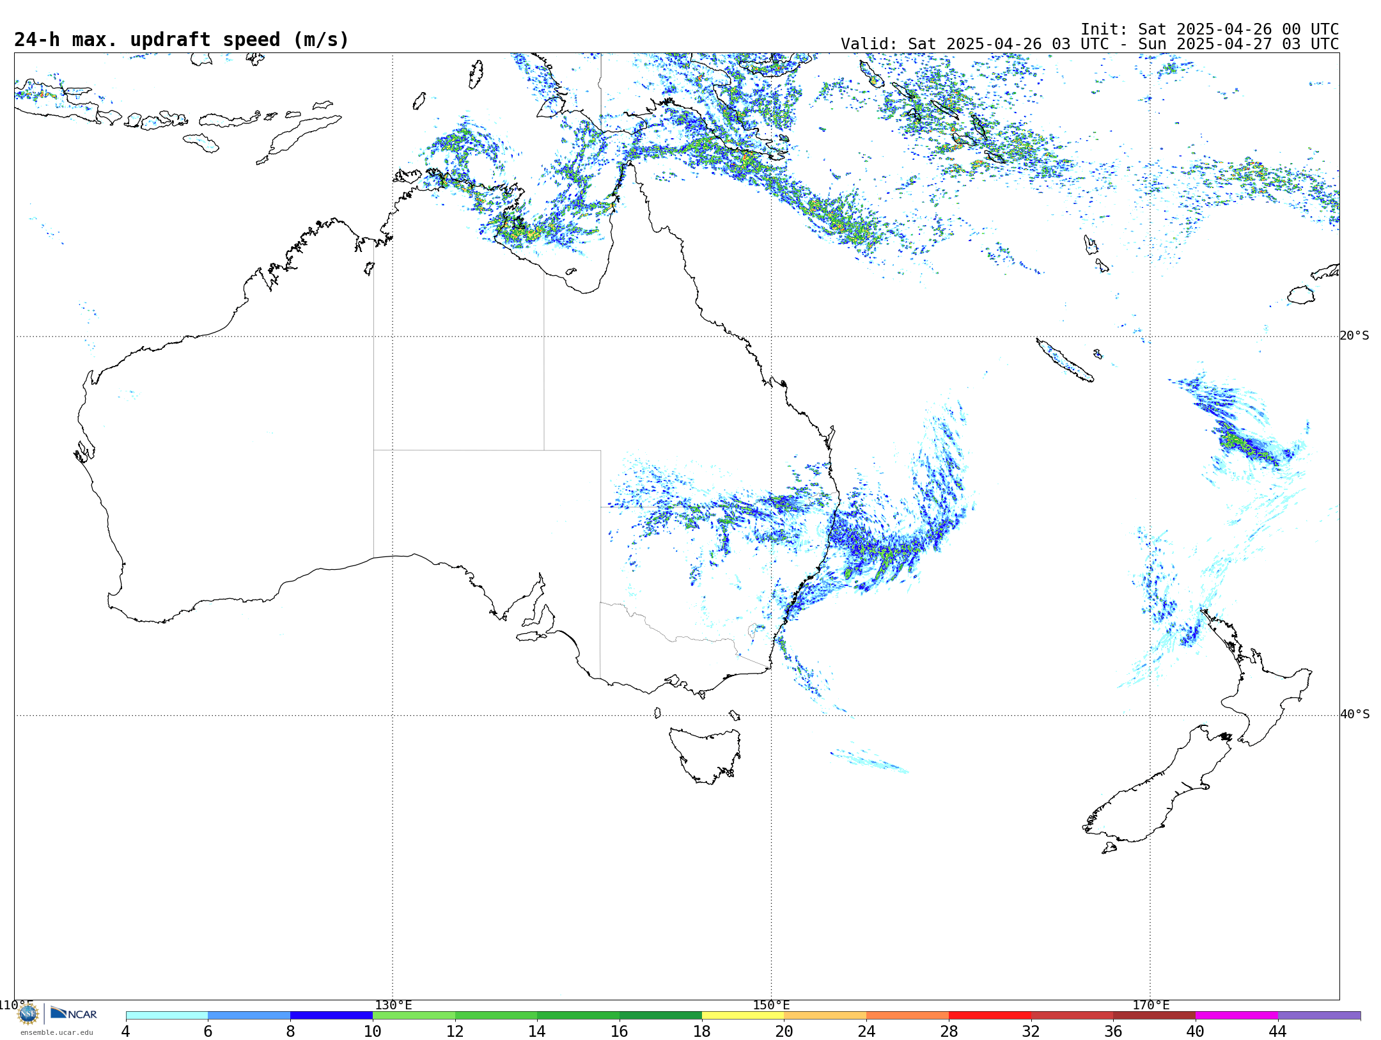Image resolution: width=1381 pixels, height=1040 pixels.
Task: Pick the 12-14 green color segment
Action: click(x=496, y=1016)
